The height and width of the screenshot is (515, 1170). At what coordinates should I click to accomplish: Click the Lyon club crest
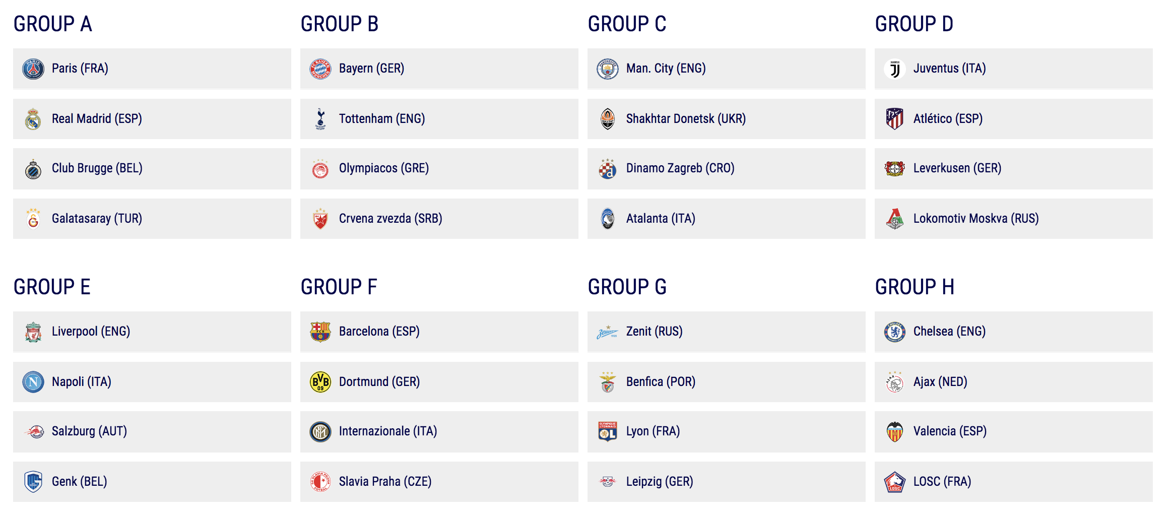coord(608,432)
